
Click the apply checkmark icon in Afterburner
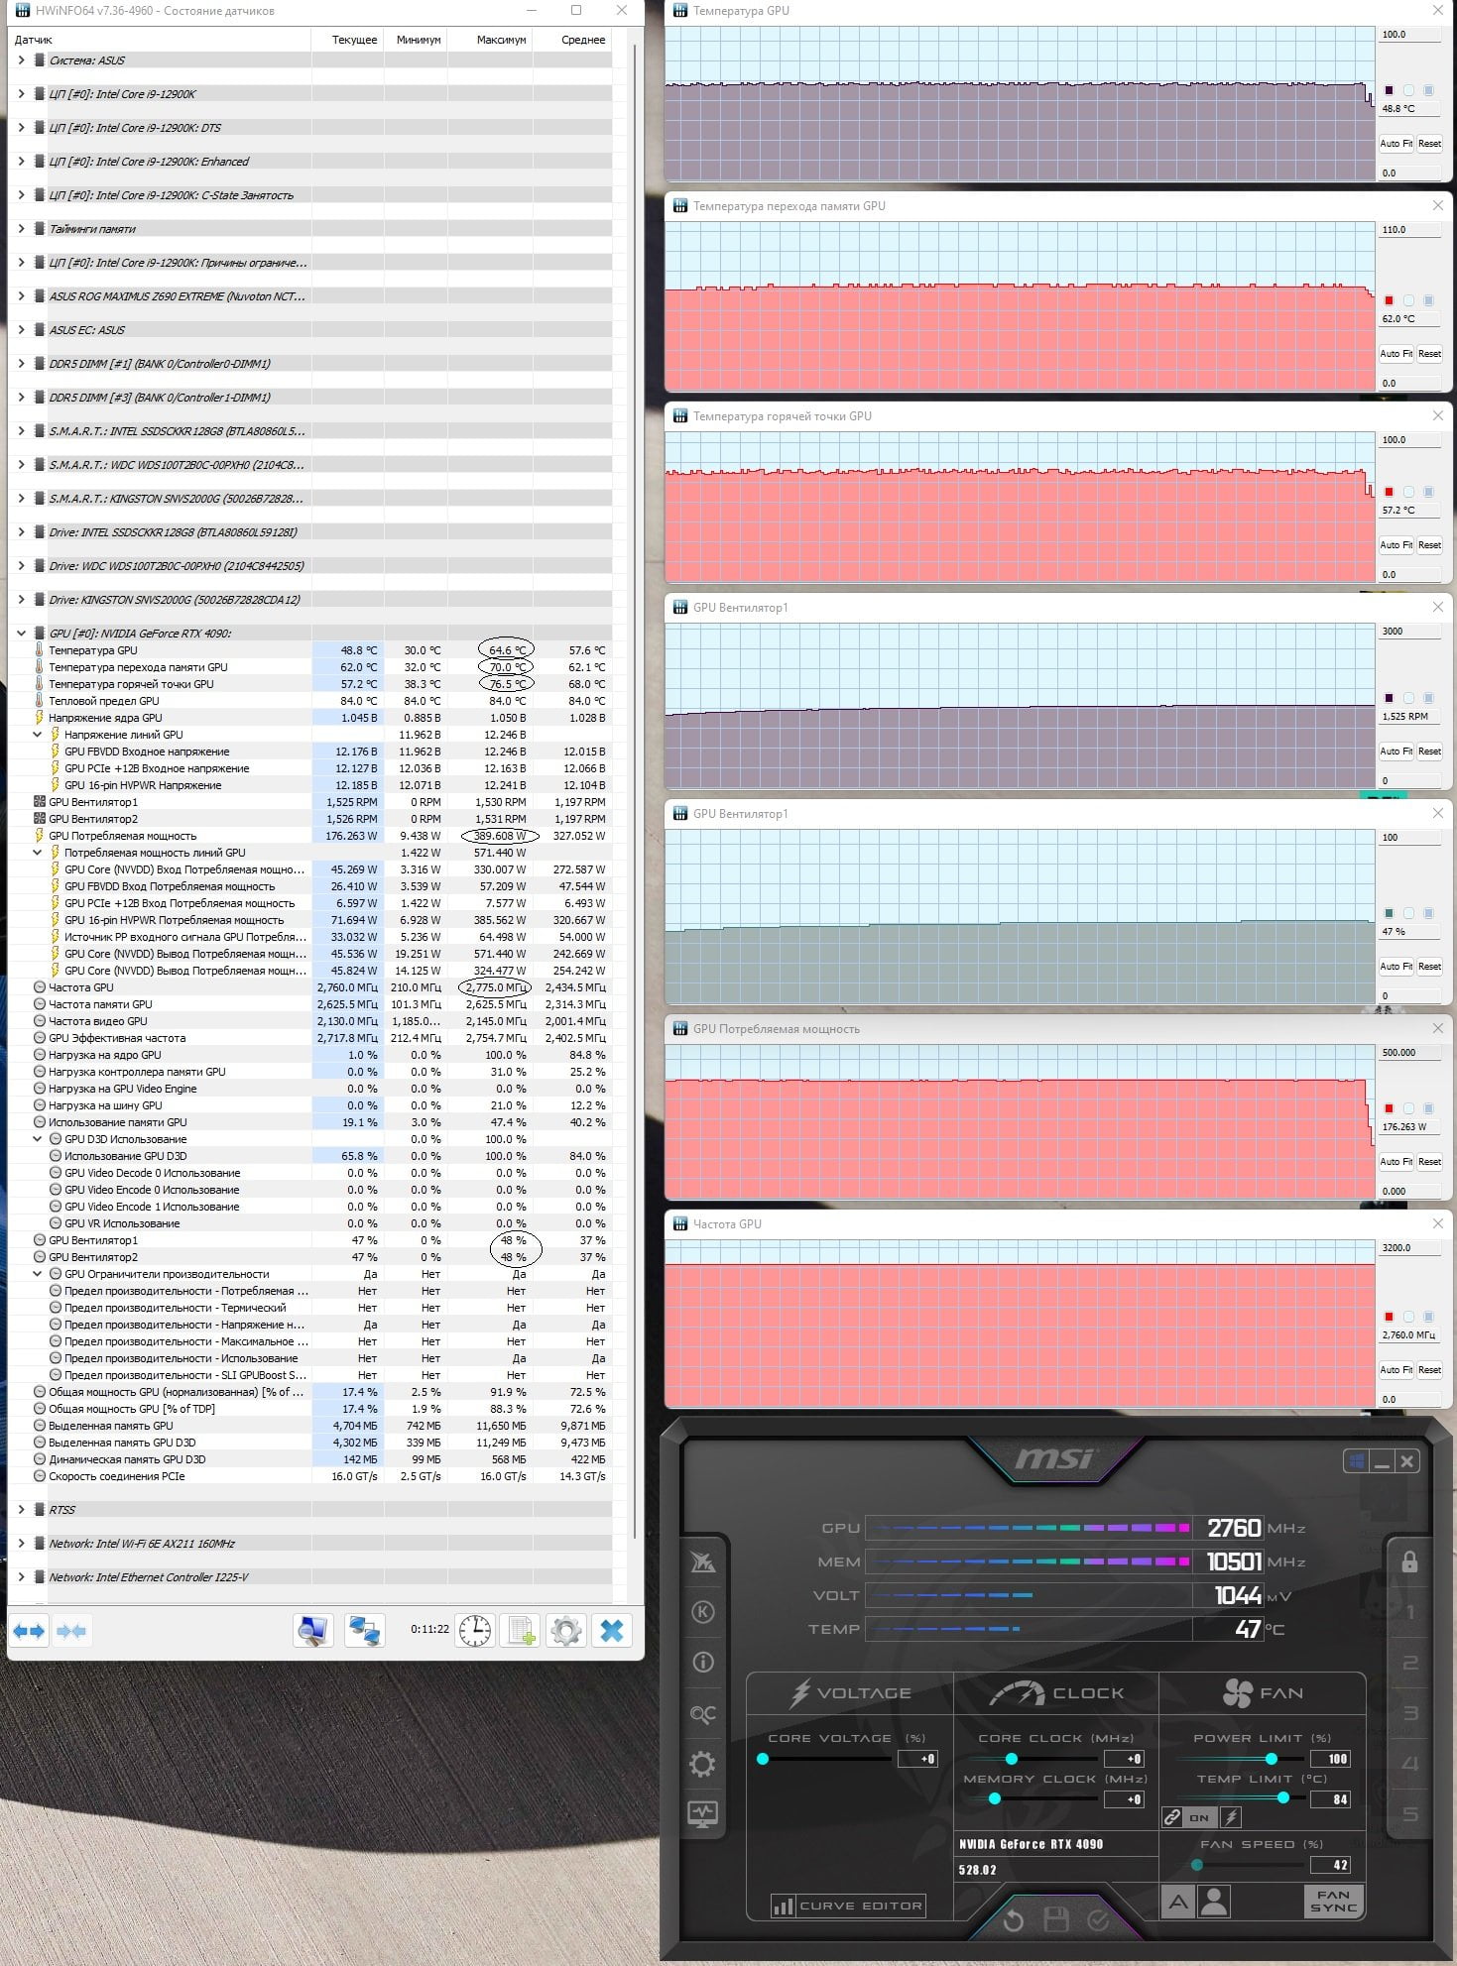(1098, 1920)
